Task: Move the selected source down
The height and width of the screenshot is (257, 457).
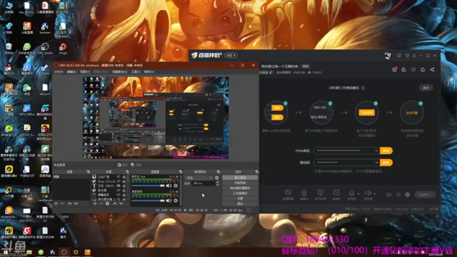Action: [x=121, y=203]
